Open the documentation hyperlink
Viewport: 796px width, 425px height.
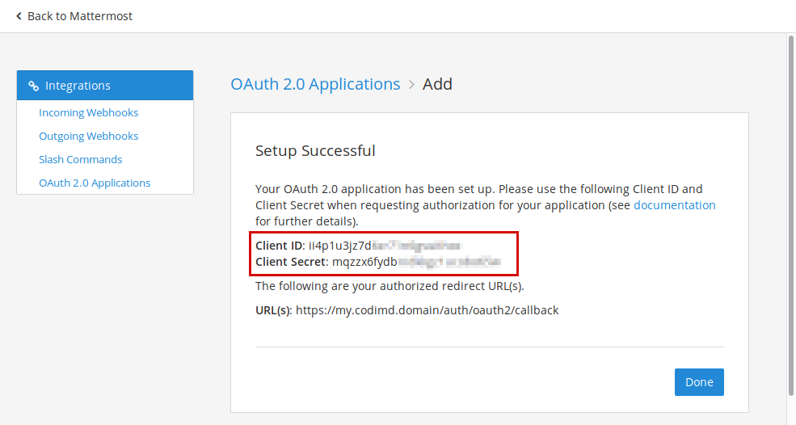coord(674,205)
